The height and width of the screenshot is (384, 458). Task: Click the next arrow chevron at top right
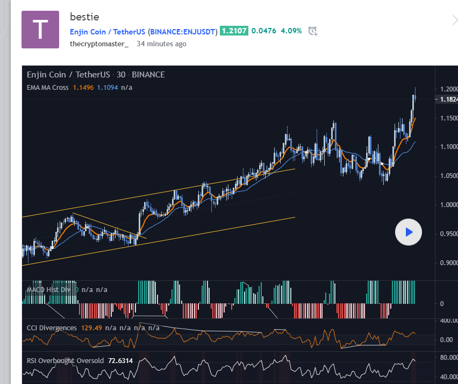click(x=454, y=21)
